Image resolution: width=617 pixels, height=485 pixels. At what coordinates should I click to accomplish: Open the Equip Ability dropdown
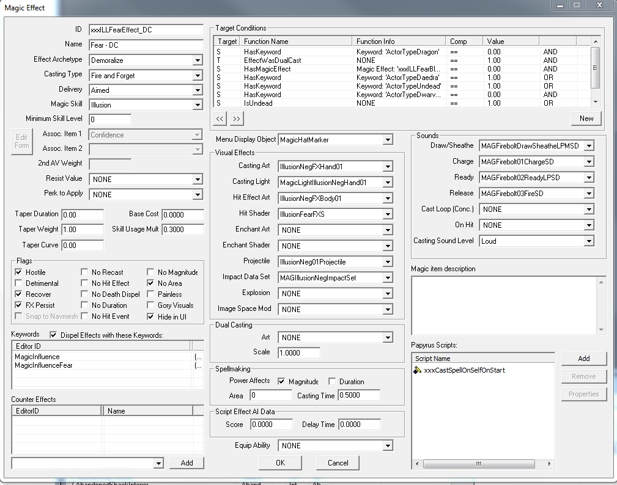[388, 446]
